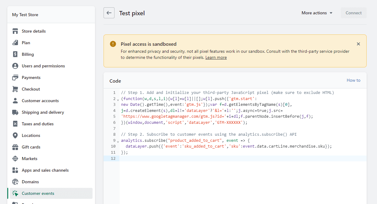Open the More actions dropdown
Viewport: 377px width, 204px height.
pyautogui.click(x=317, y=13)
